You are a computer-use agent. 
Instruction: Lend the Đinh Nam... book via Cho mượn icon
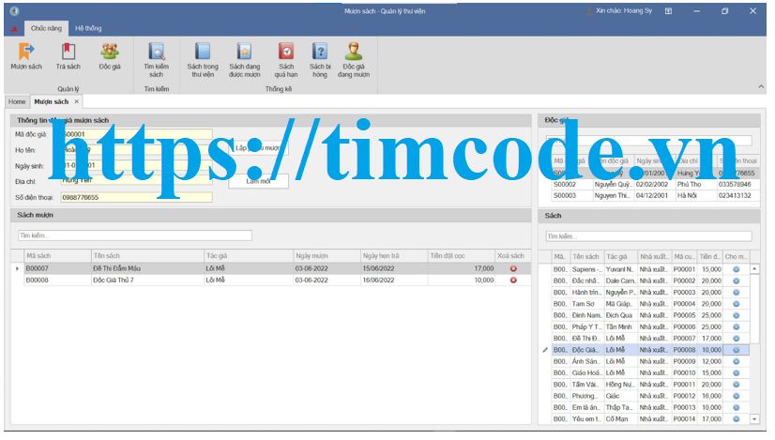(736, 315)
